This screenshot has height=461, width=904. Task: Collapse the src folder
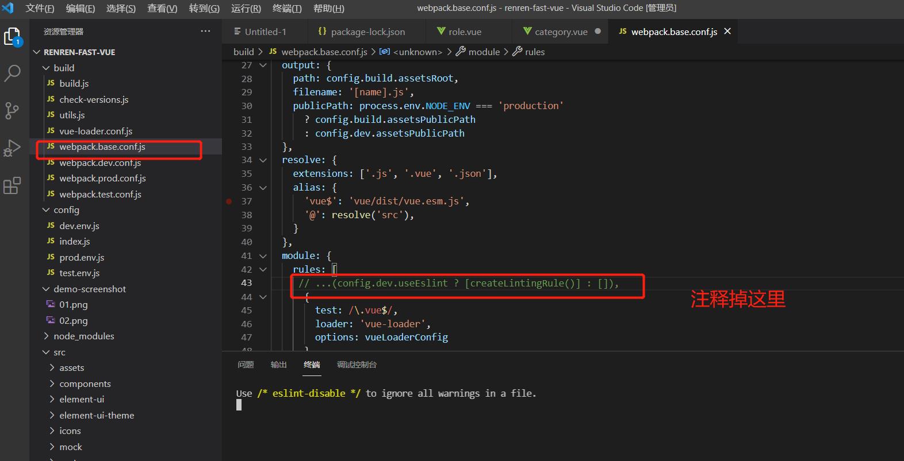pos(46,352)
